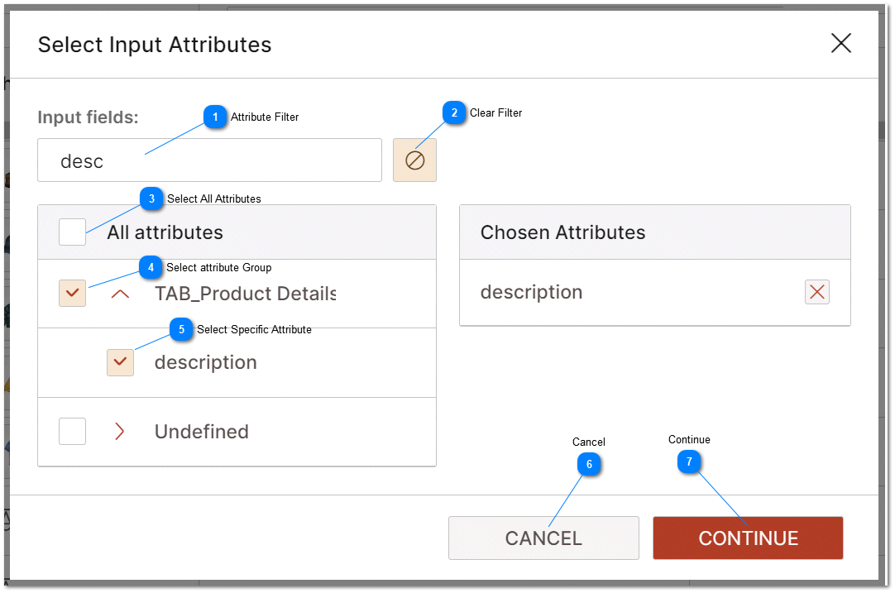Select the description row under Chosen Attributes
895x593 pixels.
pos(532,292)
